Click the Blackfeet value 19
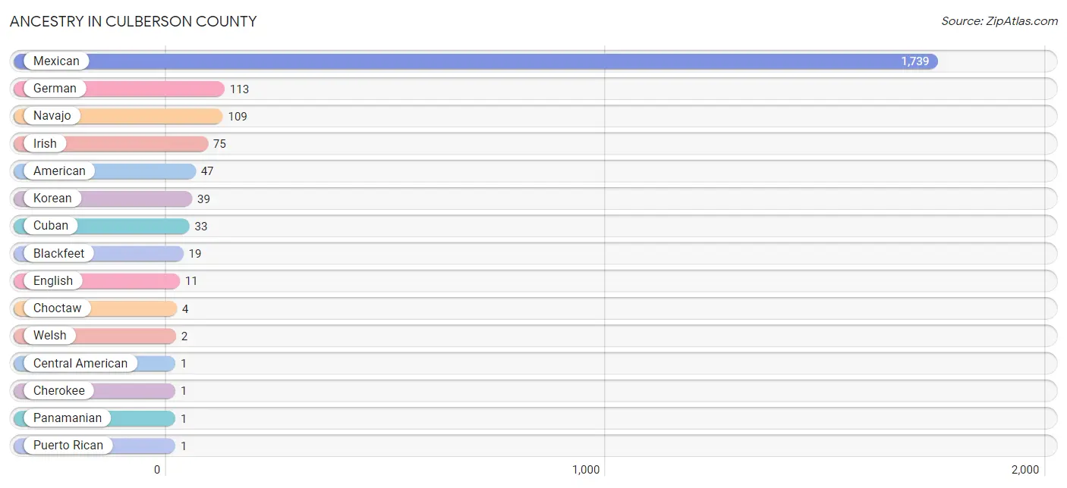The height and width of the screenshot is (488, 1067). pyautogui.click(x=195, y=254)
